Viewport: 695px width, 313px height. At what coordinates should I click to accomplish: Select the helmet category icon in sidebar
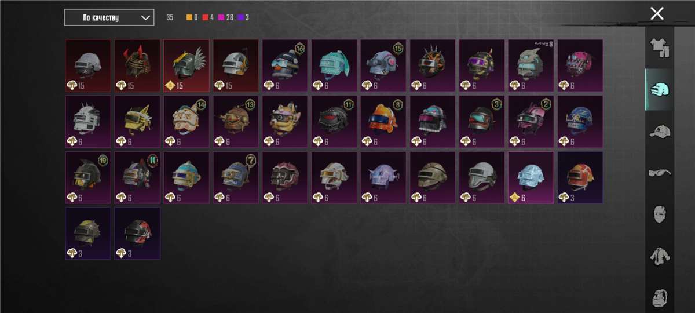coord(659,90)
